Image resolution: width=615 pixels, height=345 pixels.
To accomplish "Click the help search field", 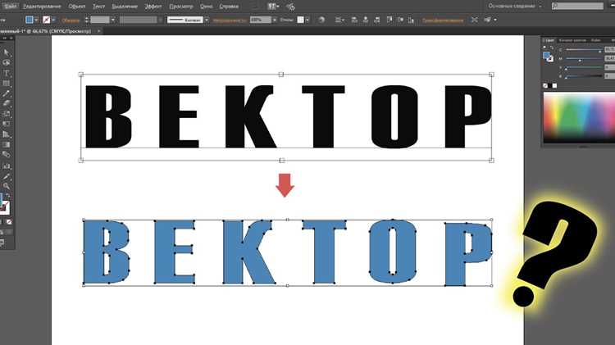I will coord(578,6).
